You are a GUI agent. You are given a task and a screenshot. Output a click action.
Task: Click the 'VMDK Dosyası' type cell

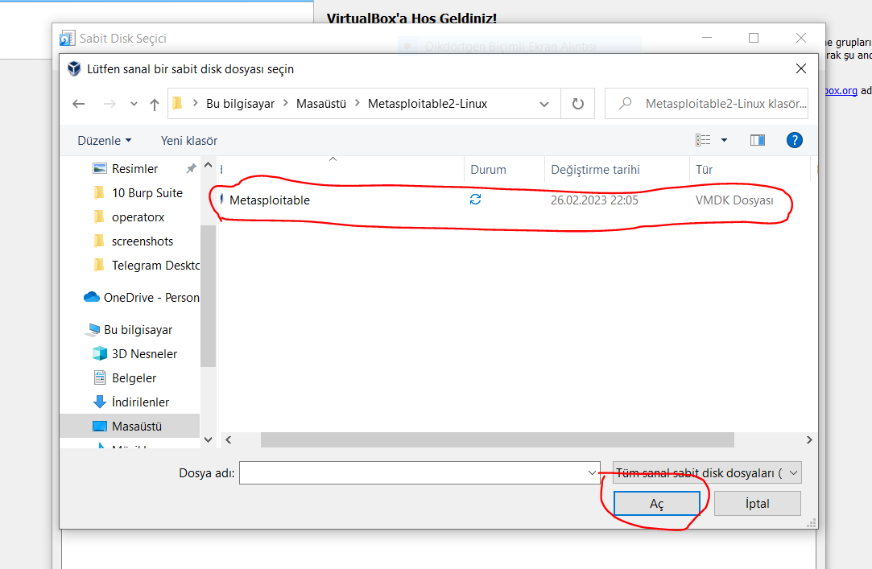(x=734, y=200)
